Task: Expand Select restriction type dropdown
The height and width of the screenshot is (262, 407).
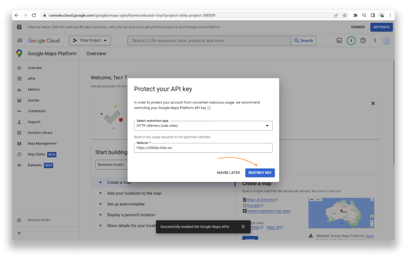Action: 203,126
